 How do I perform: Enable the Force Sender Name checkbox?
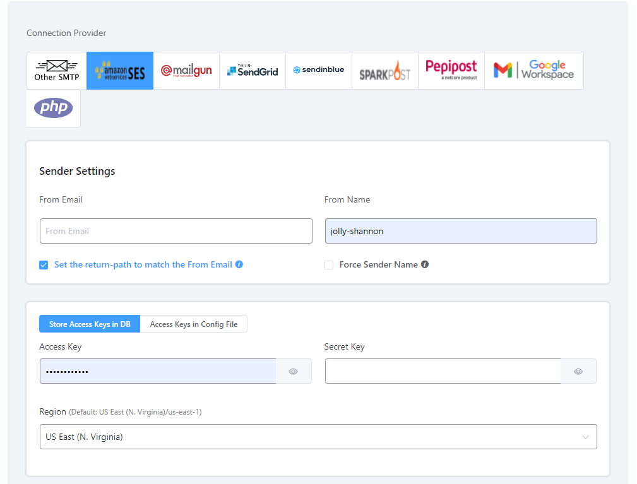(x=329, y=265)
